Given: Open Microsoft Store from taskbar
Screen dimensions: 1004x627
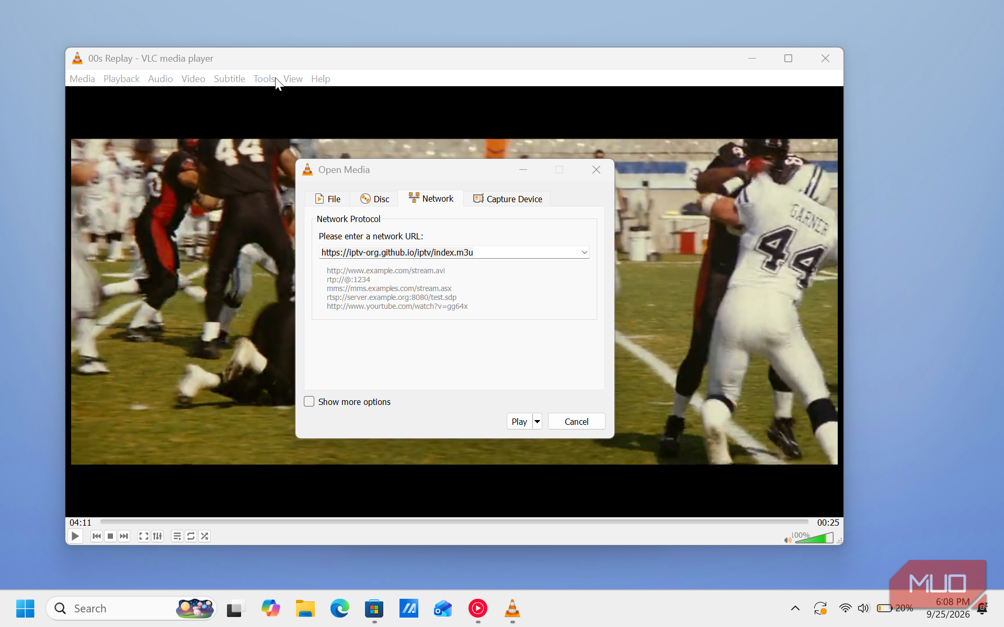Looking at the screenshot, I should pos(374,608).
